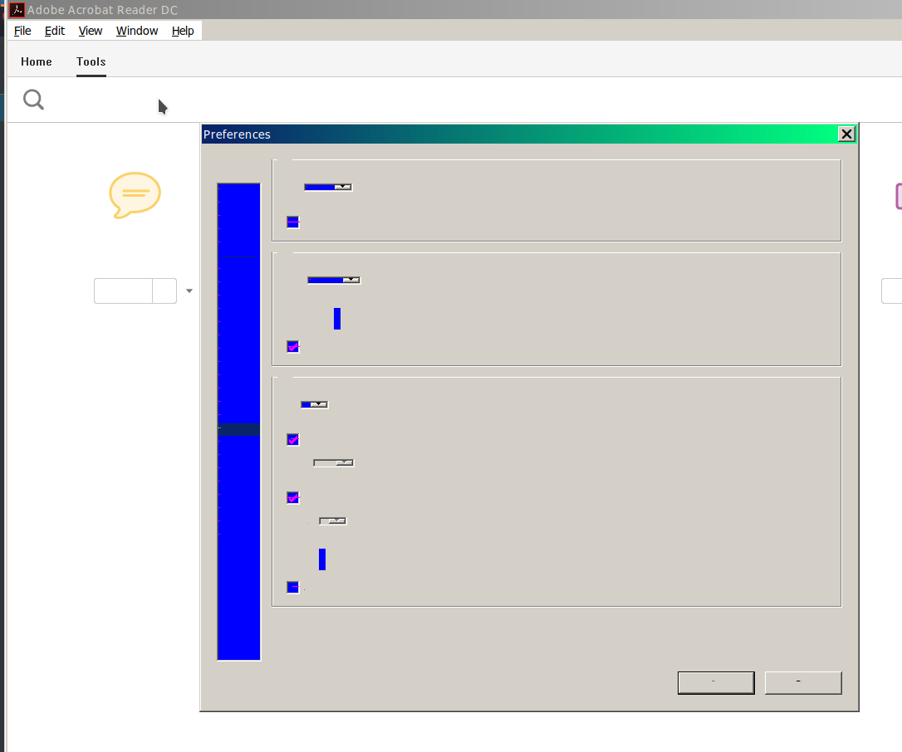Toggle the last unchecked checkbox in the bottom group
The image size is (902, 752).
click(x=292, y=588)
